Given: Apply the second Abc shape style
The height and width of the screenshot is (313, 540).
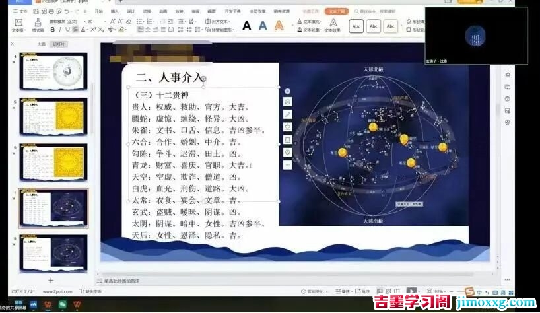Looking at the screenshot, I should 374,26.
